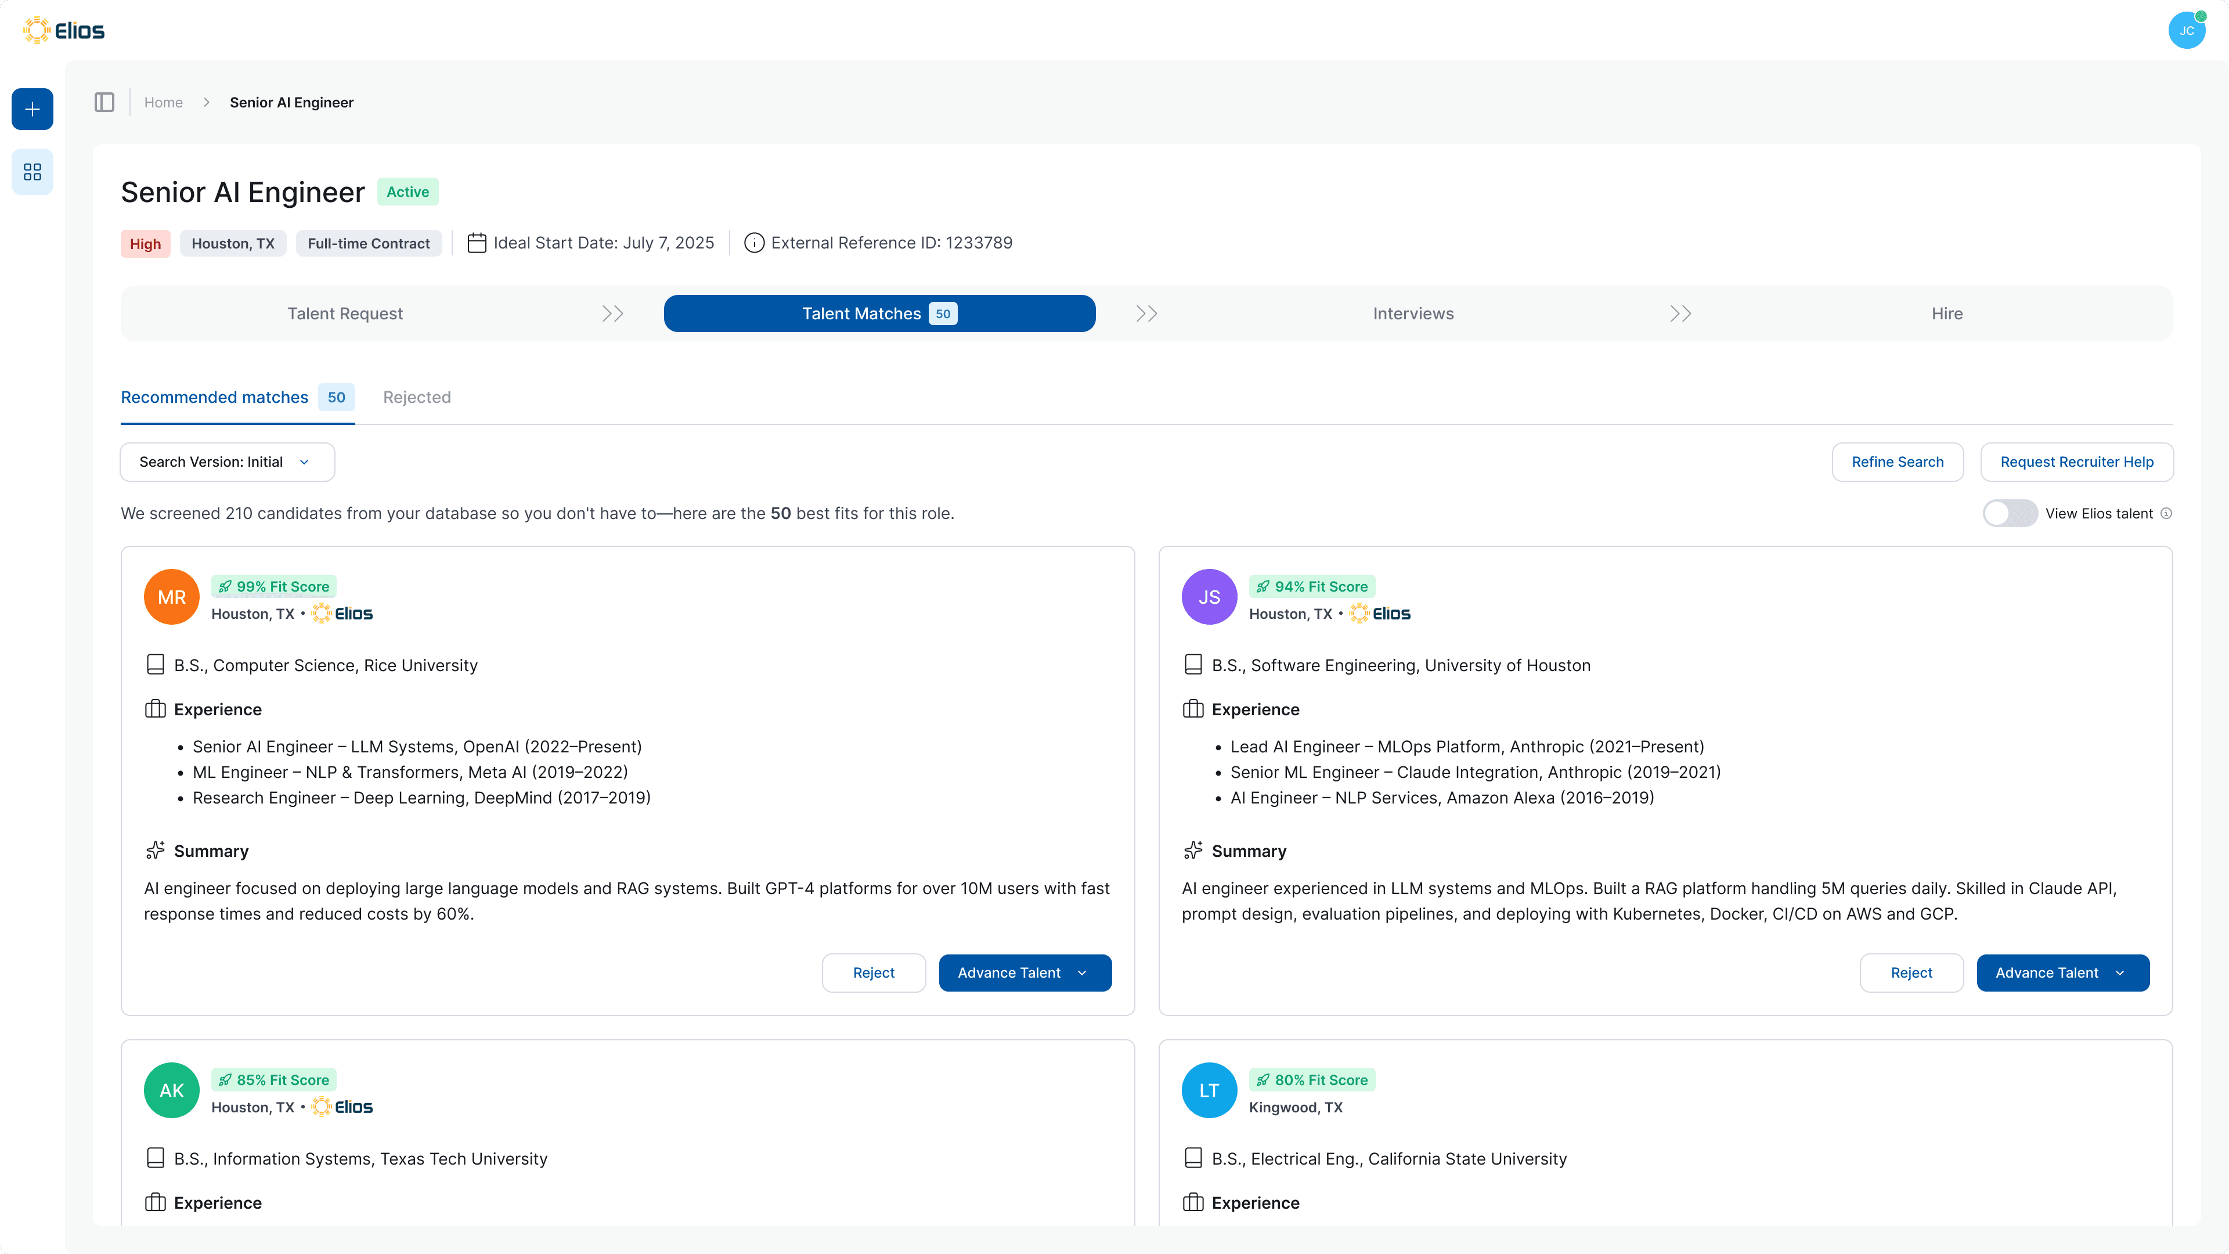Select the Interviews stage in the pipeline
Screen dimensions: 2229x1254
1412,313
